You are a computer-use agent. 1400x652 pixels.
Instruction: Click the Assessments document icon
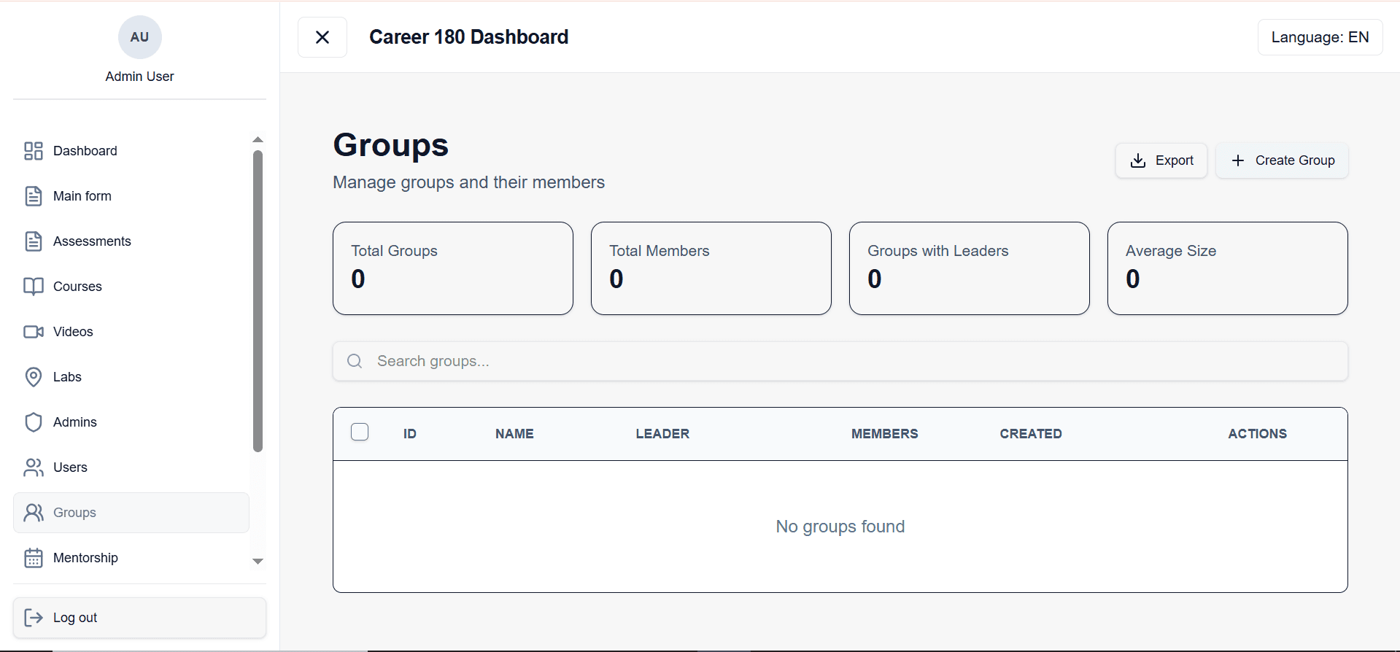[x=34, y=241]
